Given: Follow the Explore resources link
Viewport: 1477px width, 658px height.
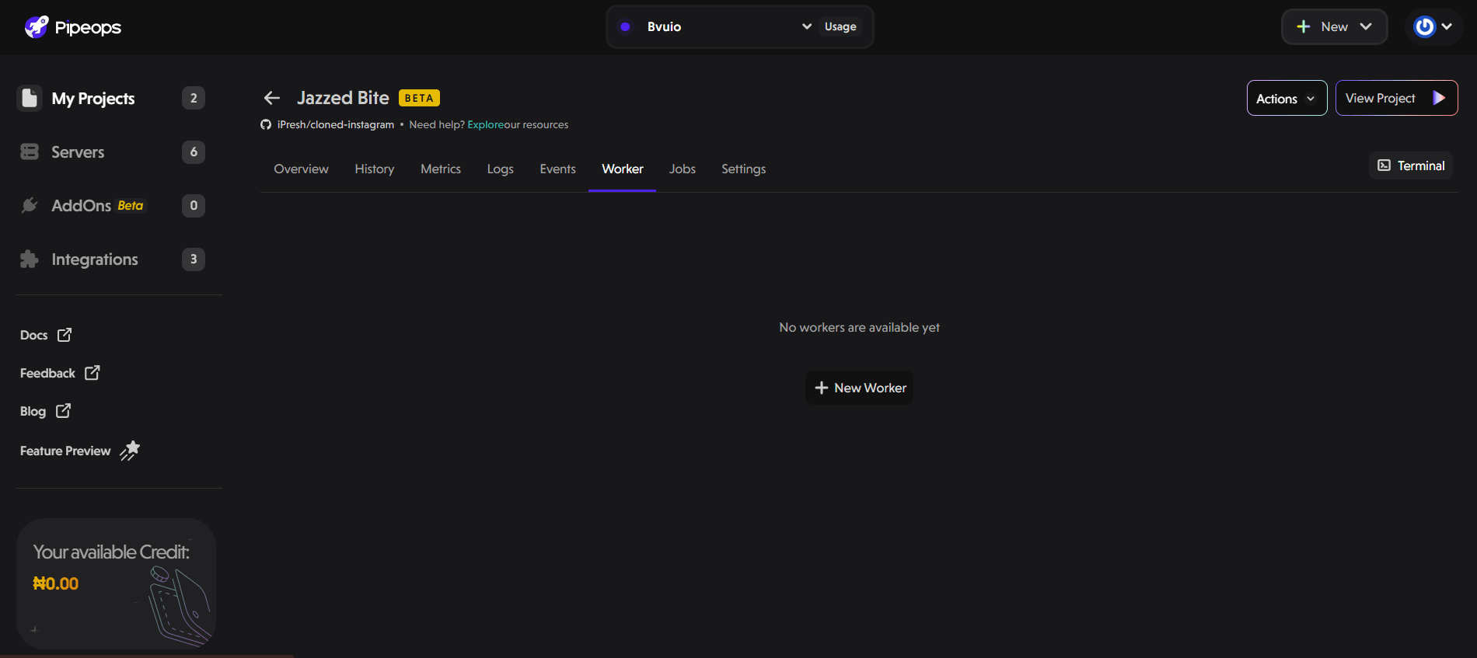Looking at the screenshot, I should pos(485,124).
